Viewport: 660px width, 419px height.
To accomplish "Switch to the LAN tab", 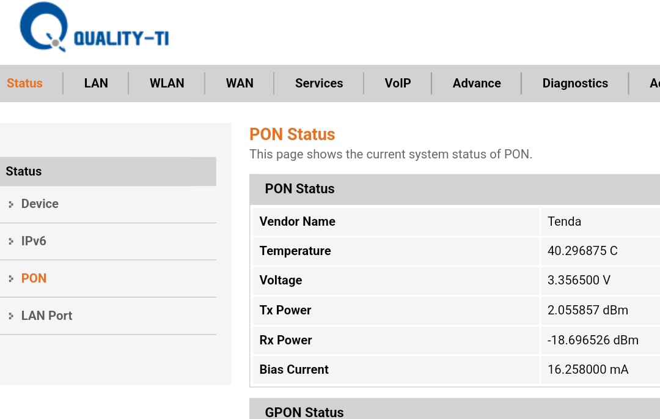I will [96, 83].
